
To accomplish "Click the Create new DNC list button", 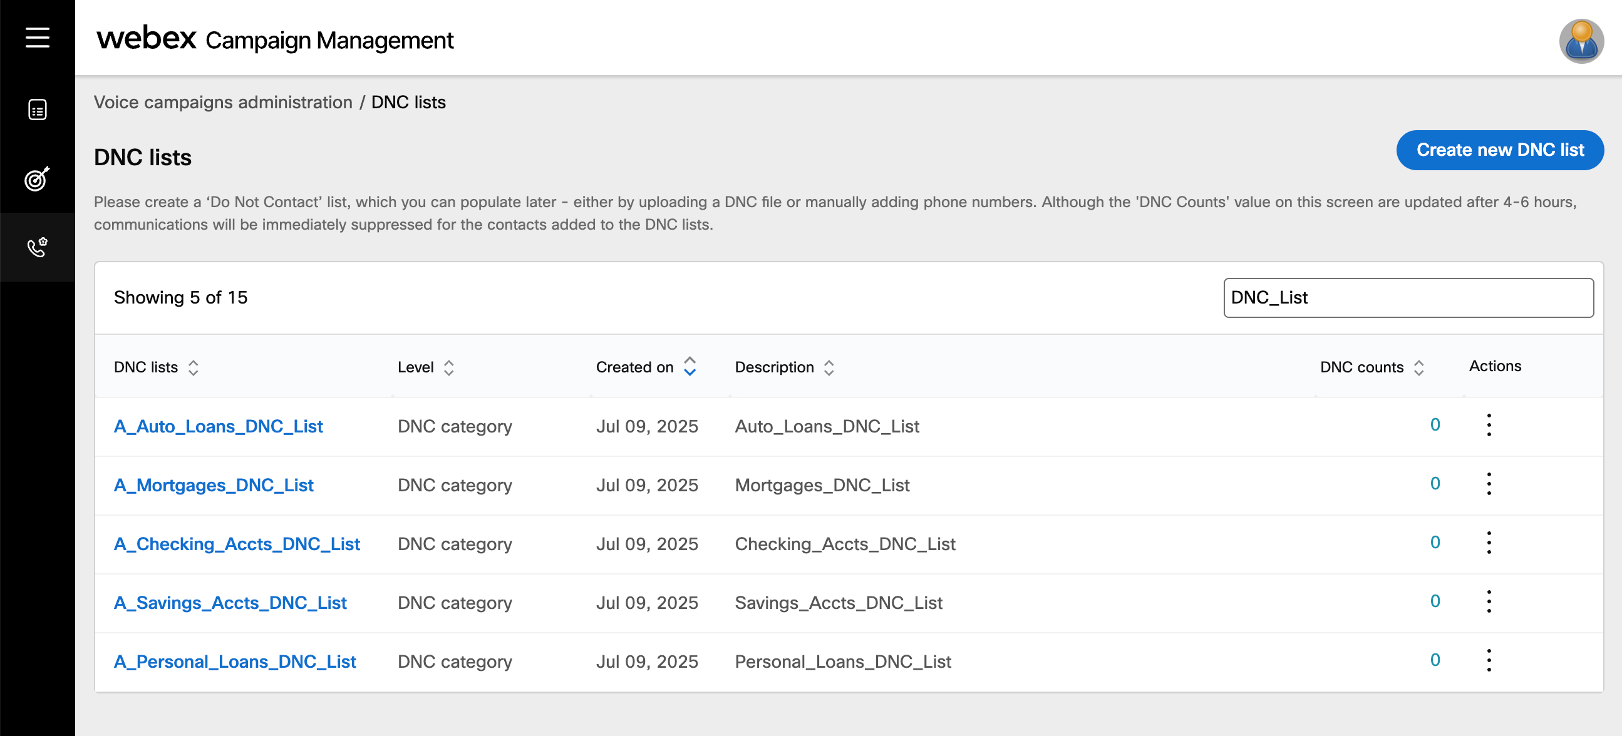I will (1499, 150).
